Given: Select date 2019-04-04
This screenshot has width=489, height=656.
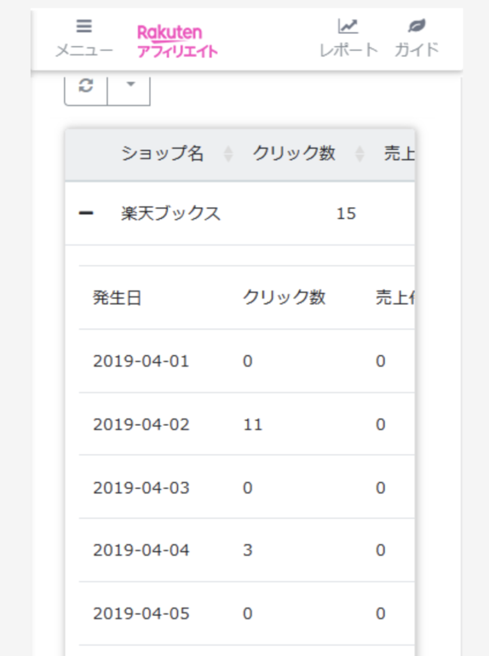Looking at the screenshot, I should 141,550.
